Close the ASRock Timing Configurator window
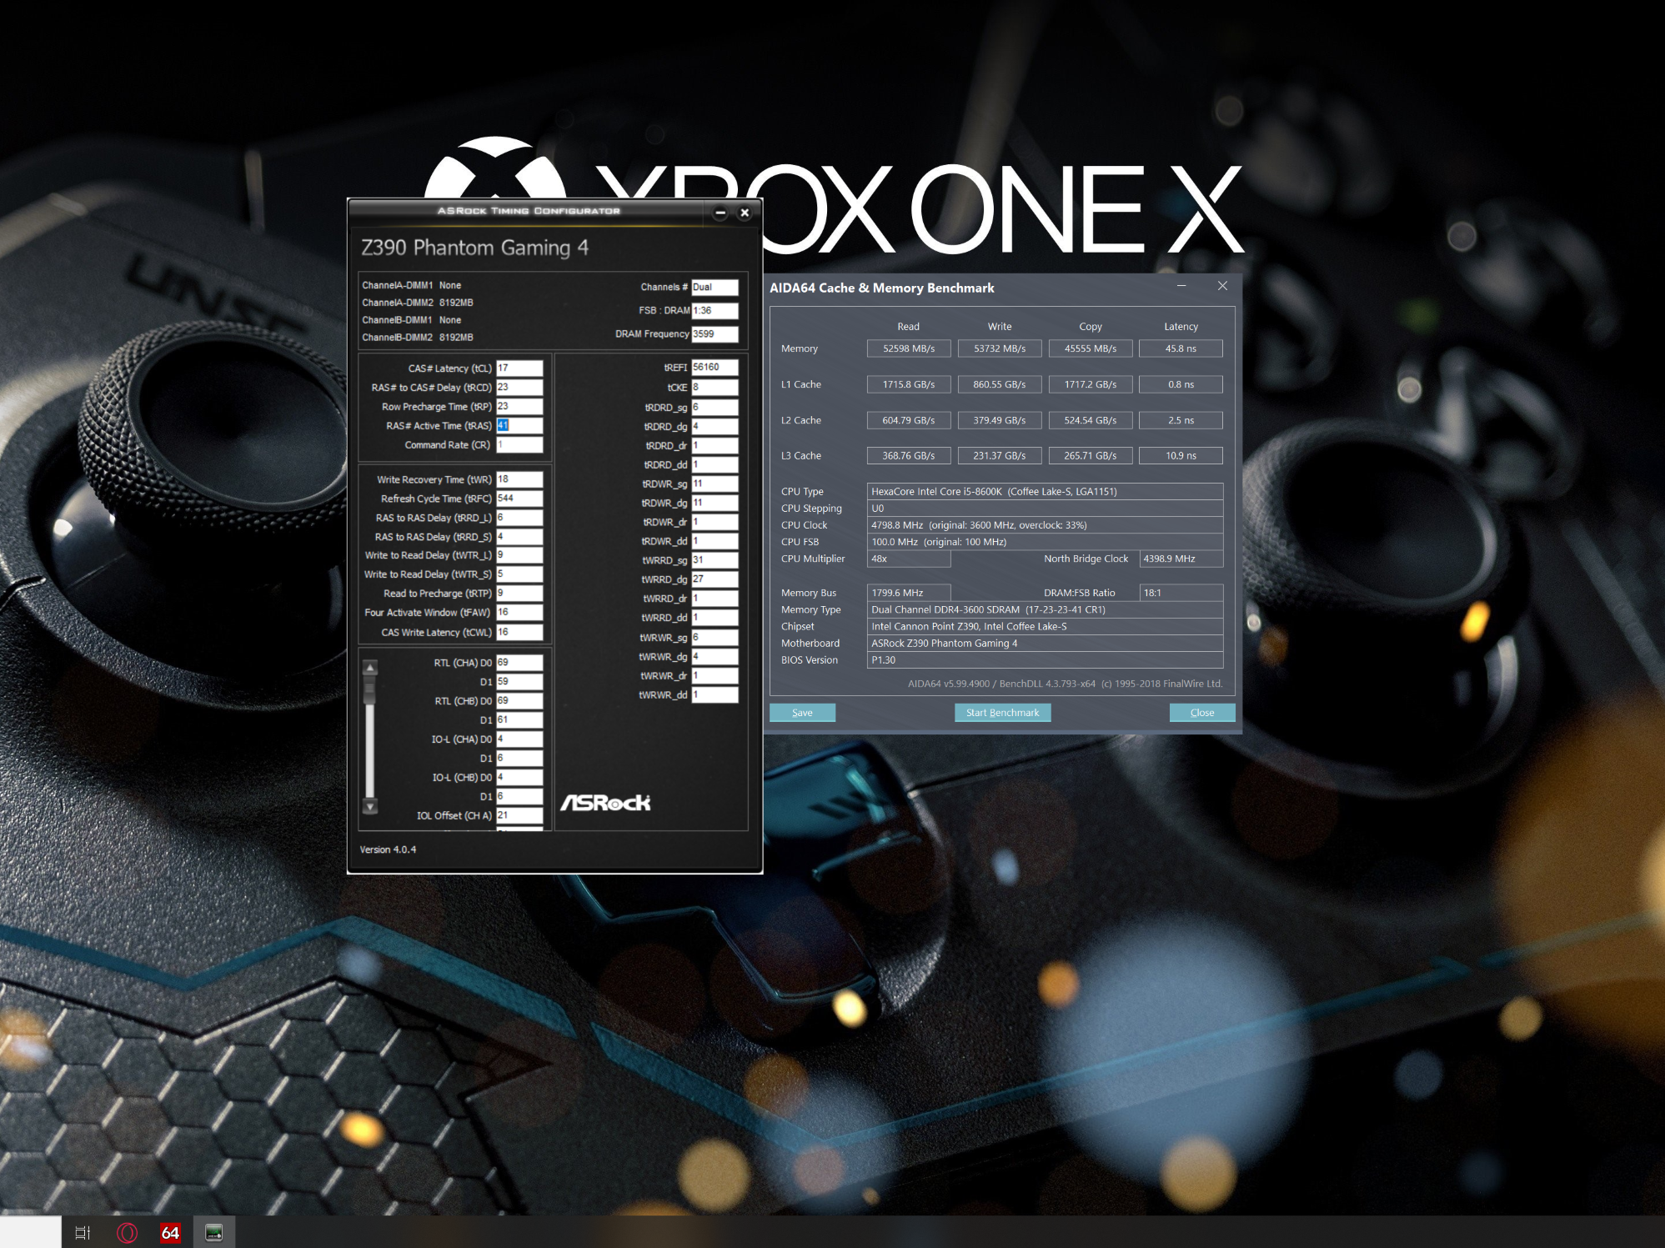Screen dimensions: 1665x1248 (745, 213)
